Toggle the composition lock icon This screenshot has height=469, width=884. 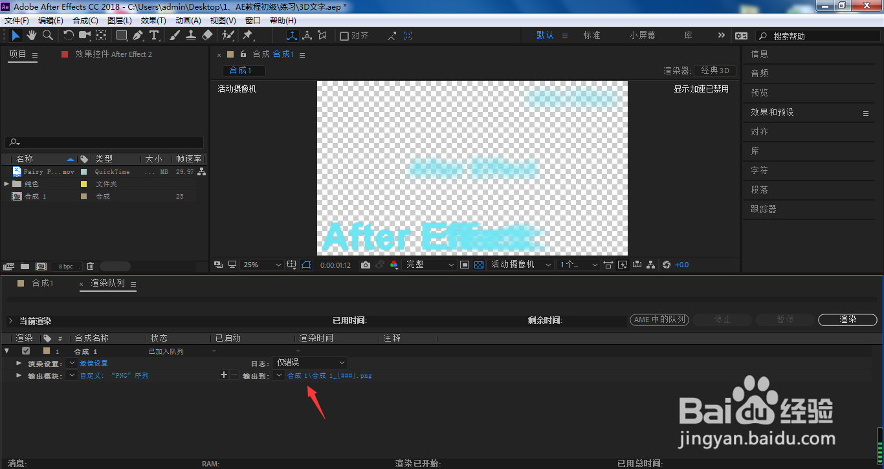coord(243,54)
